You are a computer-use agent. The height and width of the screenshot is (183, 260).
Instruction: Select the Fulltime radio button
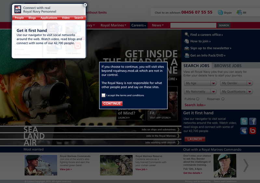click(198, 99)
